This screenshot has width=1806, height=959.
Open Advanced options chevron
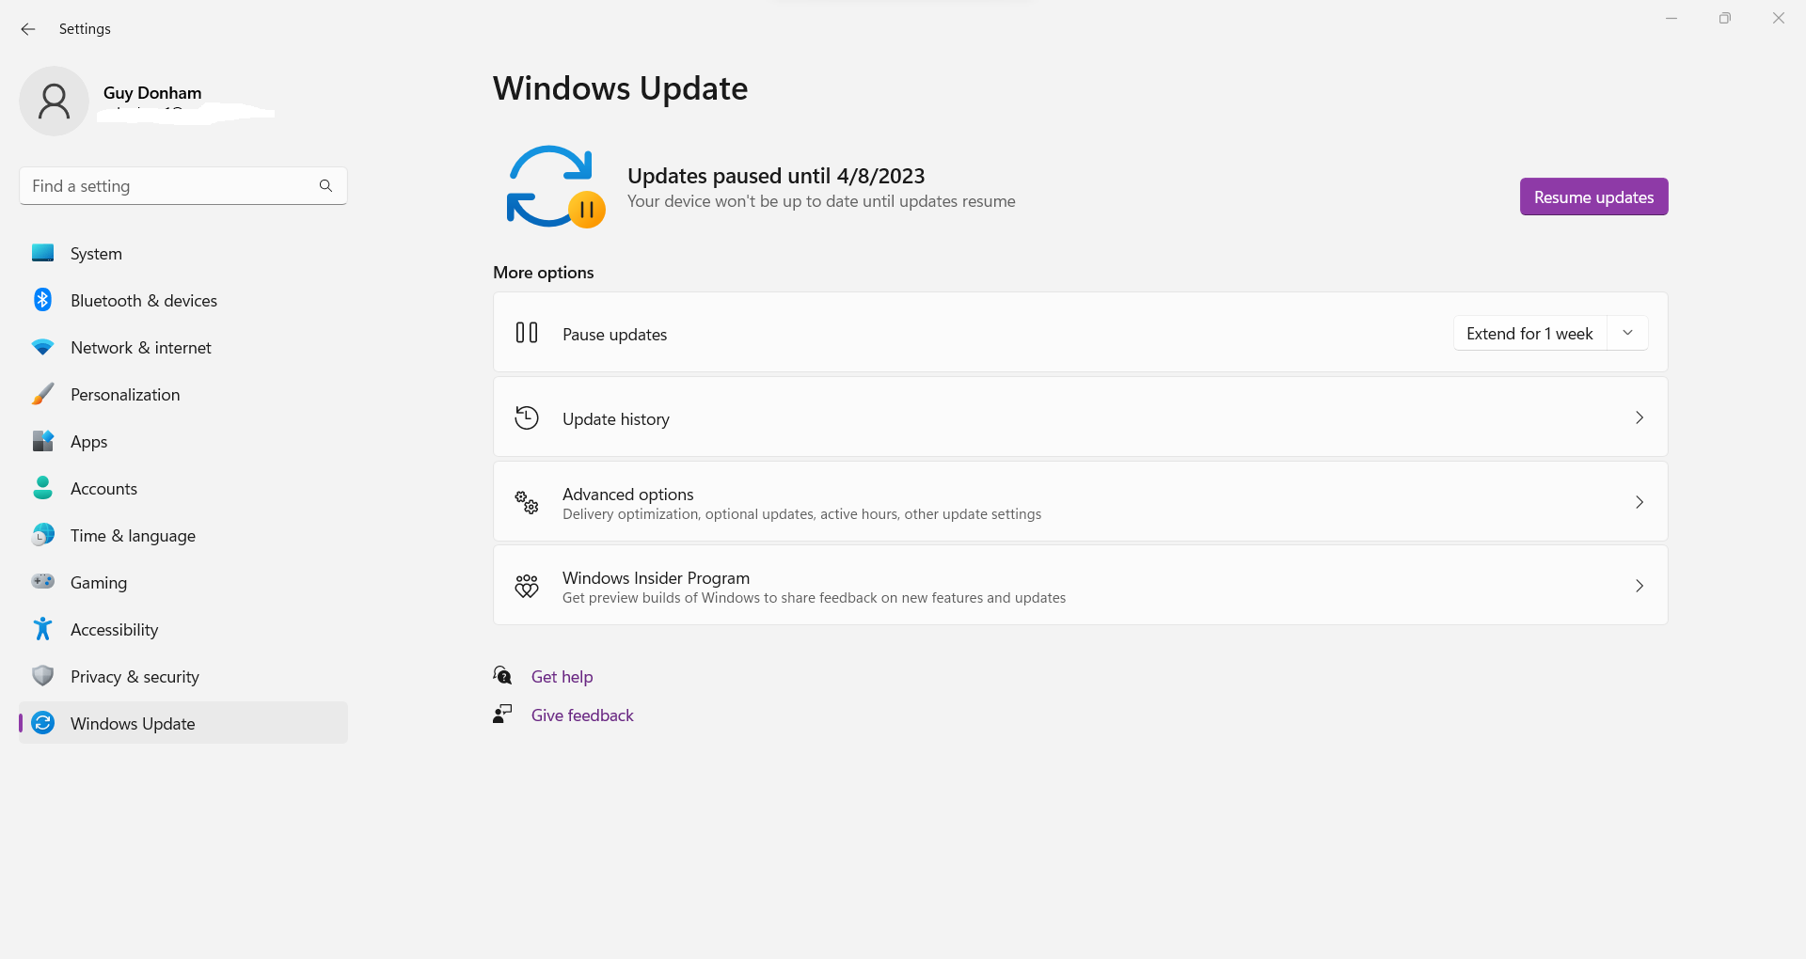click(x=1639, y=502)
